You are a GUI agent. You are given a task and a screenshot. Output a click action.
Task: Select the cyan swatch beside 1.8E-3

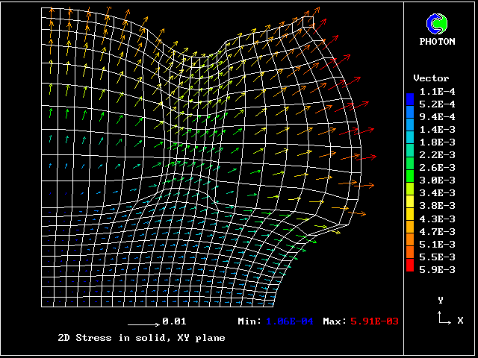tap(410, 142)
